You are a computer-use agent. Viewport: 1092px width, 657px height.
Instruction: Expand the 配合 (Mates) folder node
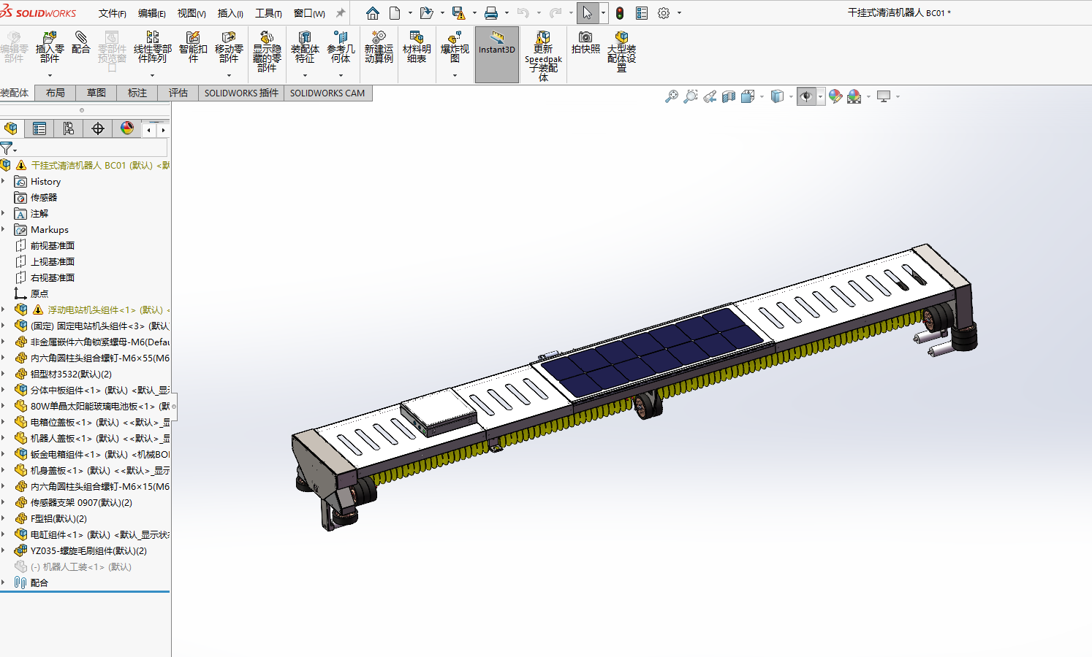[x=4, y=583]
